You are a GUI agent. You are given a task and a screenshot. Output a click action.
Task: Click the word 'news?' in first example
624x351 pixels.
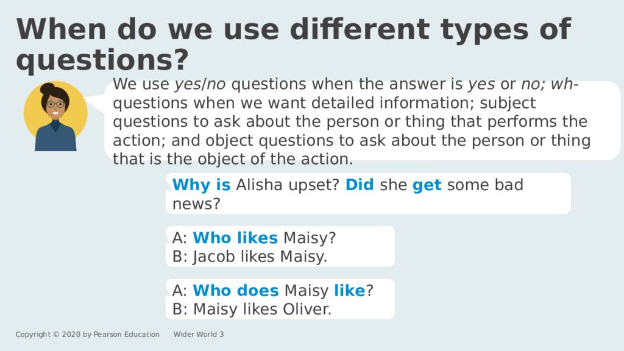point(196,204)
